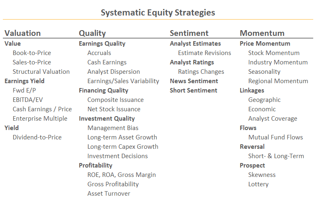This screenshot has width=323, height=203.
Task: Click the Estimate Revisions item
Action: (205, 53)
